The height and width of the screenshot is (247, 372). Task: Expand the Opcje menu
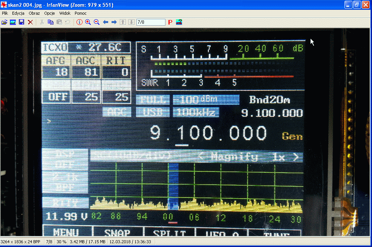pyautogui.click(x=49, y=13)
